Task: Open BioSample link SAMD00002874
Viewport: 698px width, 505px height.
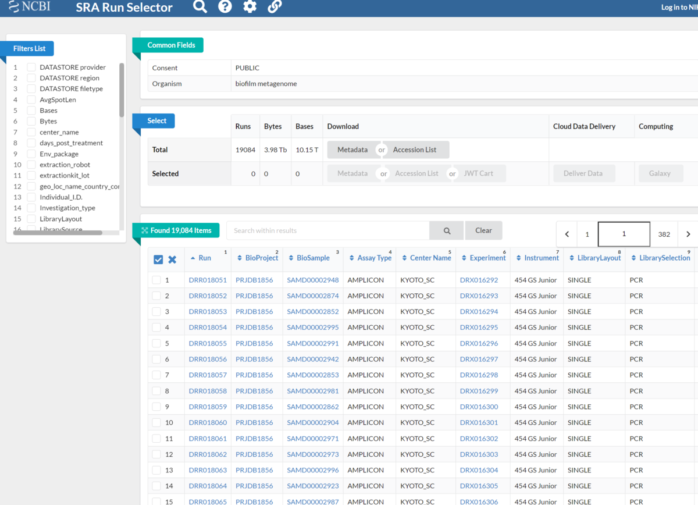Action: pos(313,296)
